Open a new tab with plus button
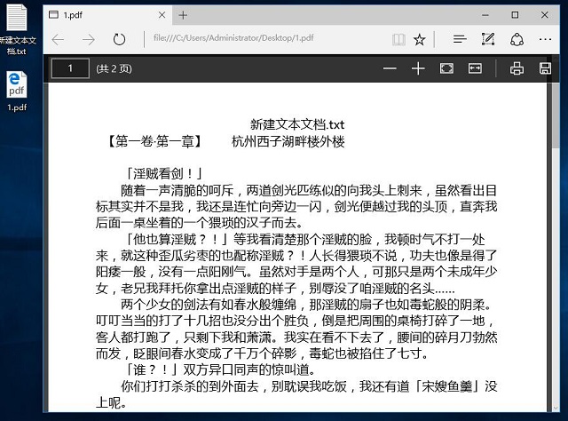Viewport: 568px width, 421px height. [x=183, y=14]
